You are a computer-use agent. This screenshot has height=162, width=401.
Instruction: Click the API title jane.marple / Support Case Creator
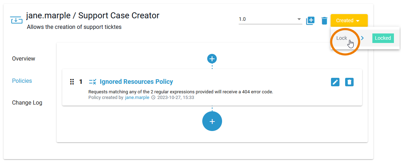pos(93,16)
